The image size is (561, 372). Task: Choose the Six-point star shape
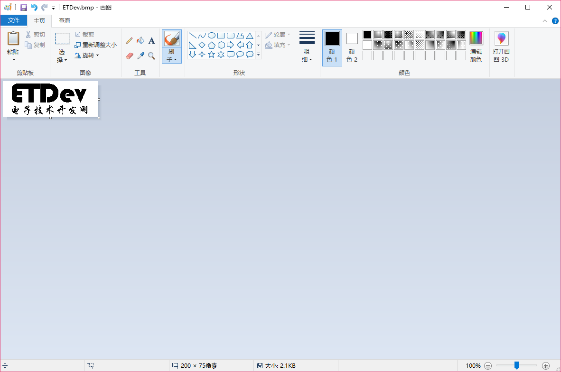tap(221, 55)
